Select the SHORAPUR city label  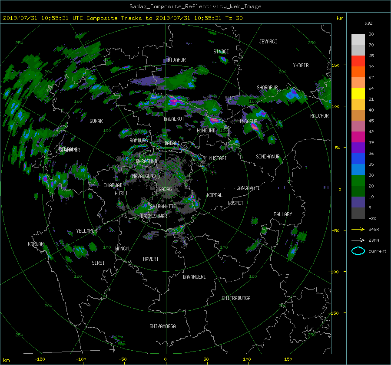[x=267, y=88]
